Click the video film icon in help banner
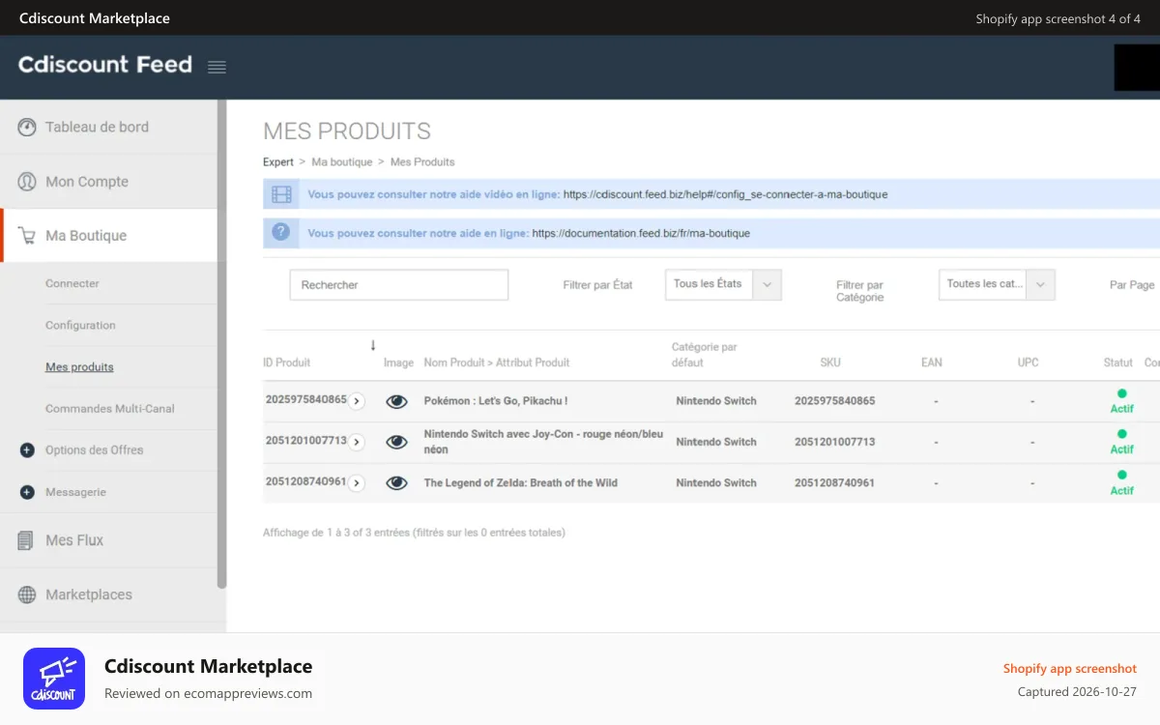The height and width of the screenshot is (725, 1160). [x=281, y=194]
